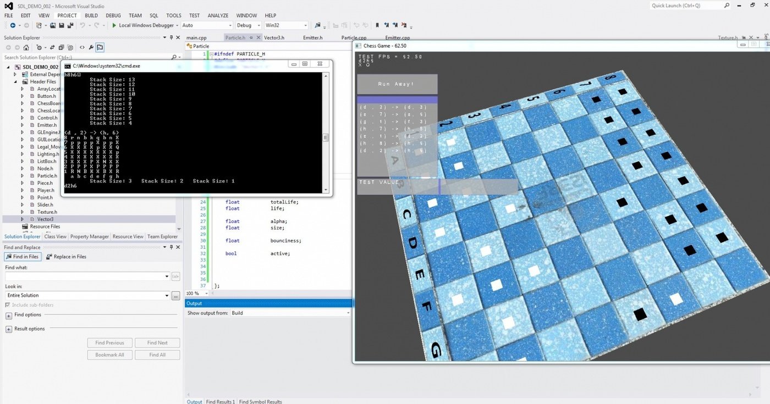Screen dimensions: 770x404
Task: Click the Home icon in Solution Explorer toolbar
Action: (27, 47)
